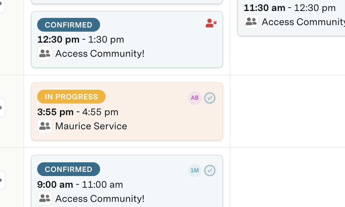Viewport: 345px width, 207px height.
Task: Click the attendees icon on 9:00 am Access Community event
Action: [45, 198]
